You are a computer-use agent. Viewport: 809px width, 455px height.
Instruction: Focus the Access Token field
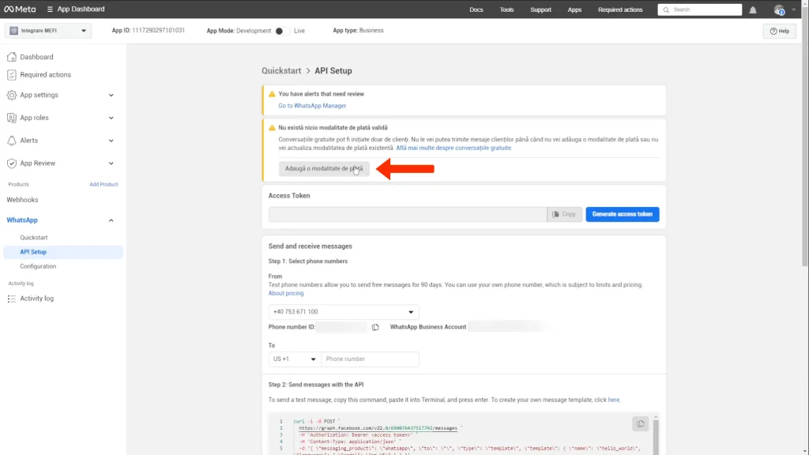[x=408, y=214]
